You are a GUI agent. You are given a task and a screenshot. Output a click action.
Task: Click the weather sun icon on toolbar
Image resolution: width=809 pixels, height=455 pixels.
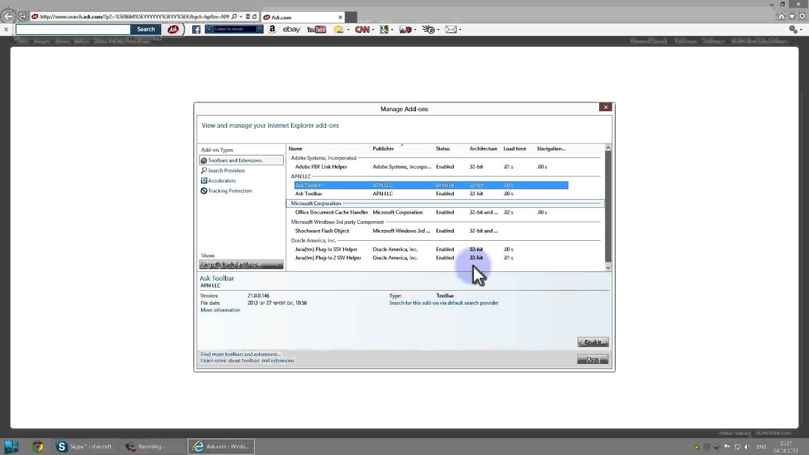339,29
